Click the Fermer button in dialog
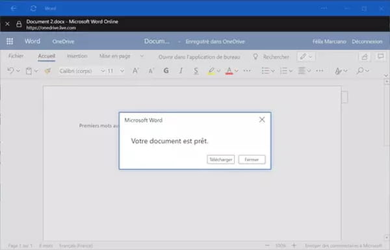Viewport: 390px width, 250px height. click(x=252, y=160)
